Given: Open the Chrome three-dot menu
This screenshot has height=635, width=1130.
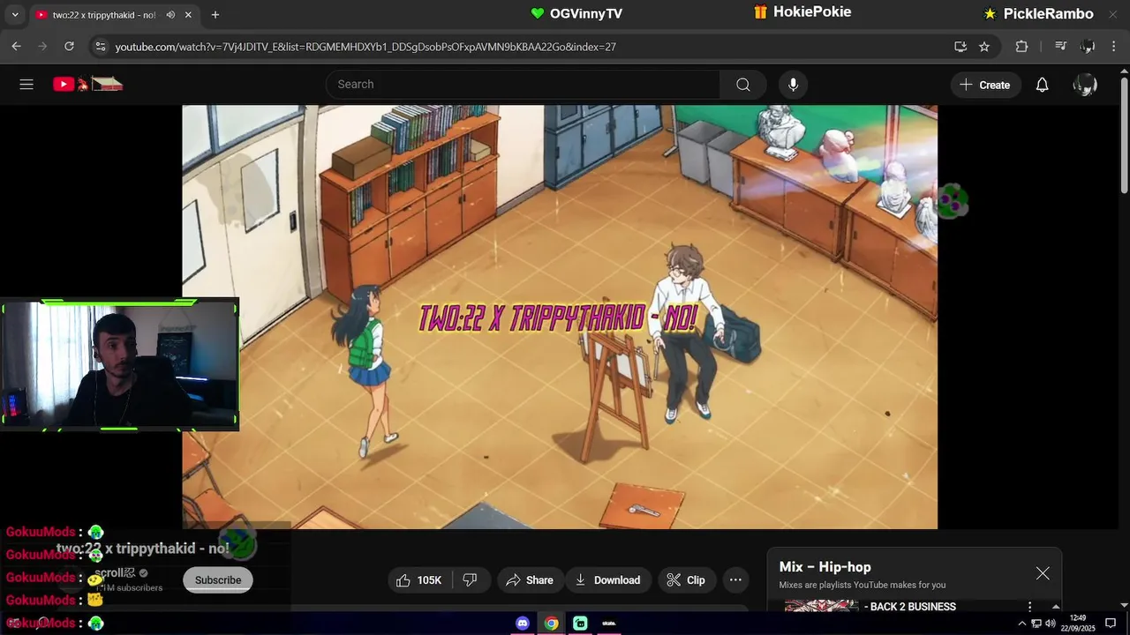Looking at the screenshot, I should [x=1114, y=47].
